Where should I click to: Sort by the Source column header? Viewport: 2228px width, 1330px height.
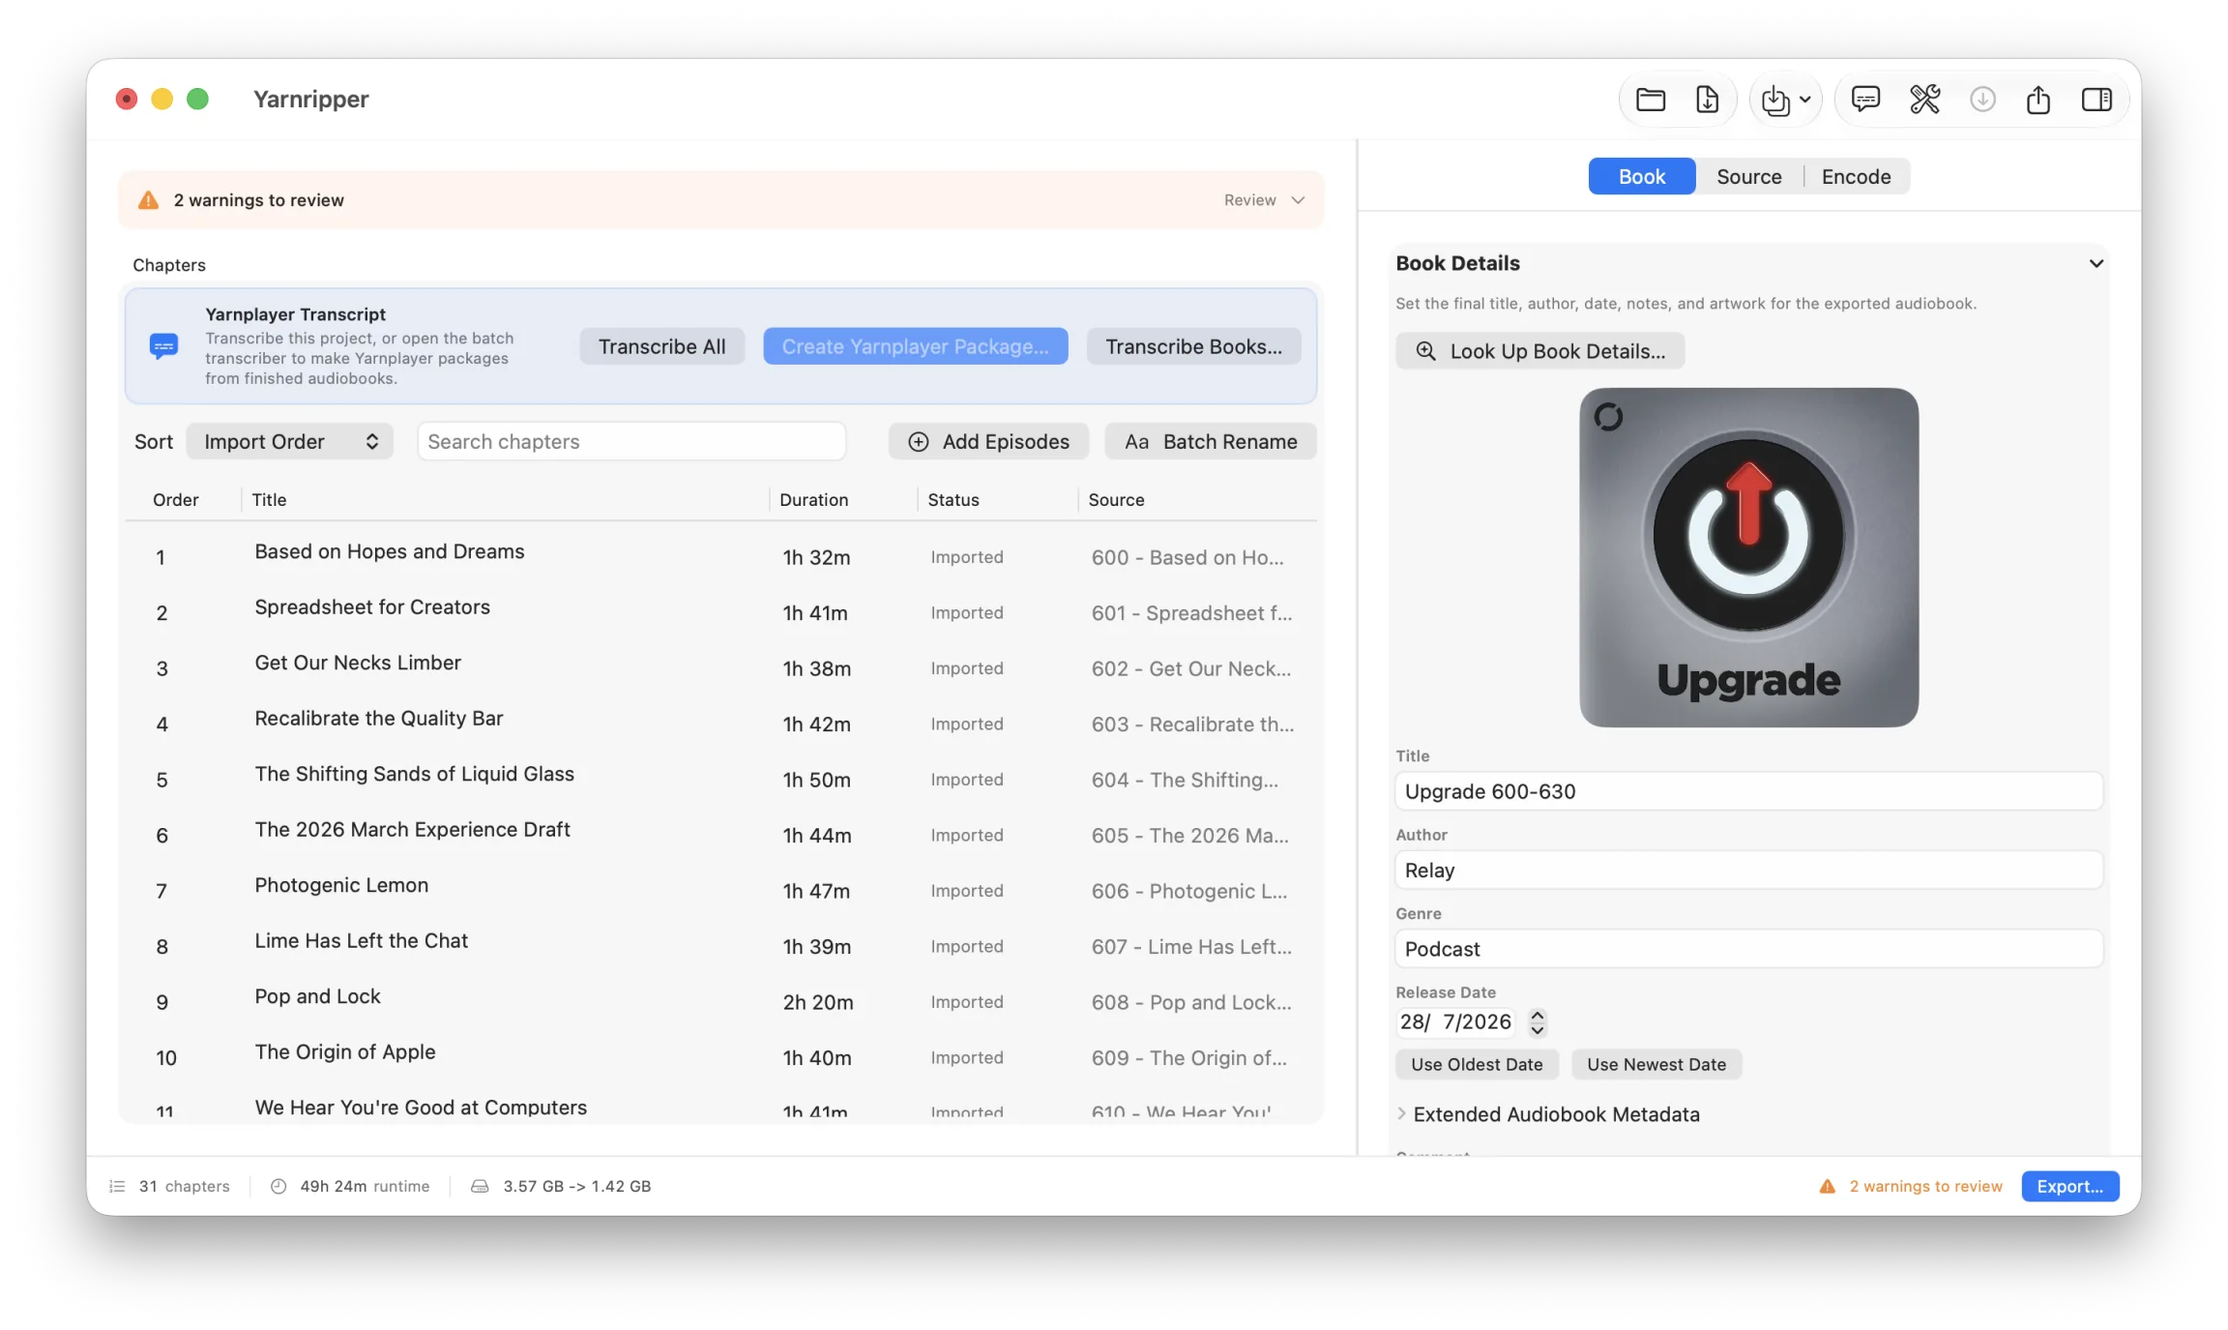(x=1116, y=499)
